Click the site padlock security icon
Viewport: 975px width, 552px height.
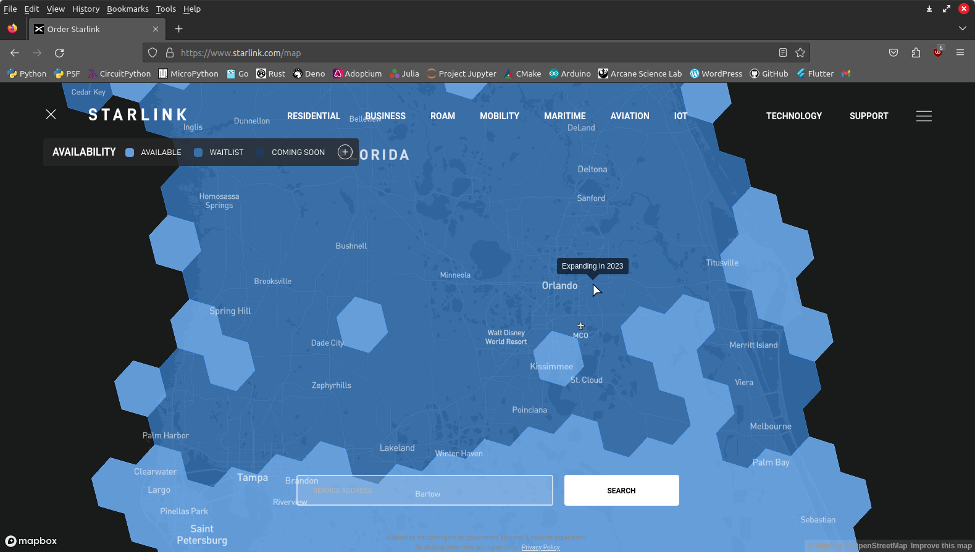[170, 53]
